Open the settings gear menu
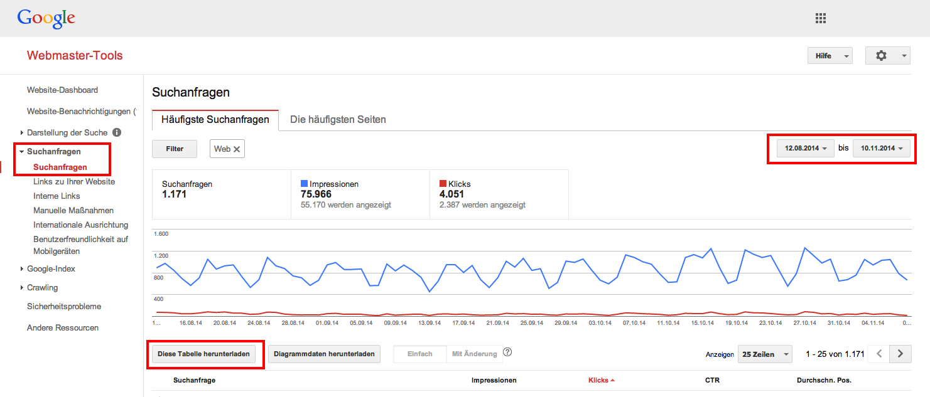The image size is (930, 397). coord(887,56)
